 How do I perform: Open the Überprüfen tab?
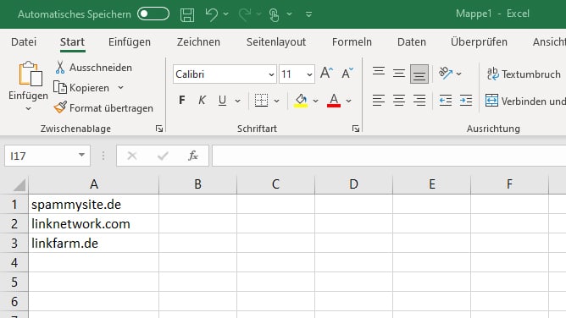[x=479, y=41]
